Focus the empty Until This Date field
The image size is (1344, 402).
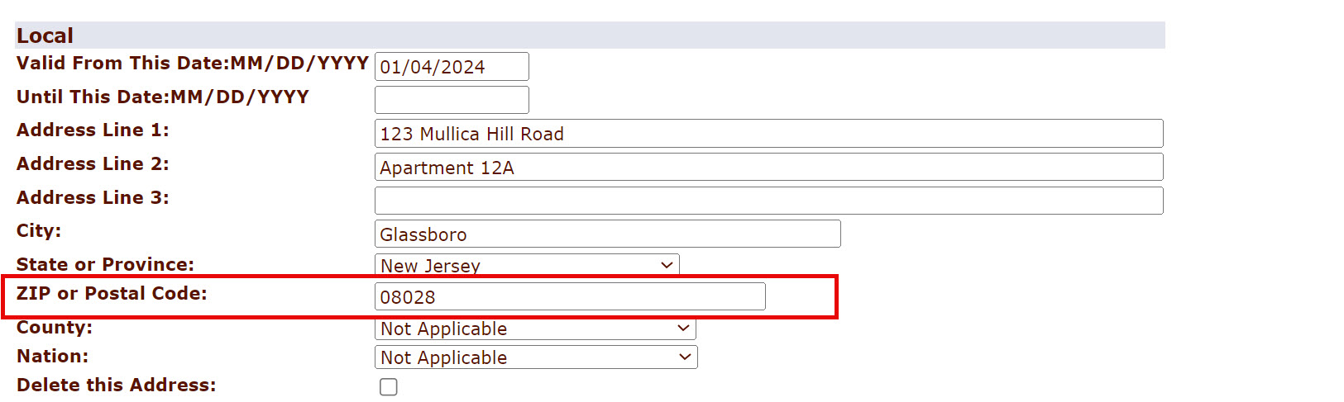pos(452,100)
